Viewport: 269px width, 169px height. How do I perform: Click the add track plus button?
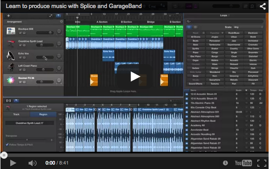pyautogui.click(x=8, y=16)
